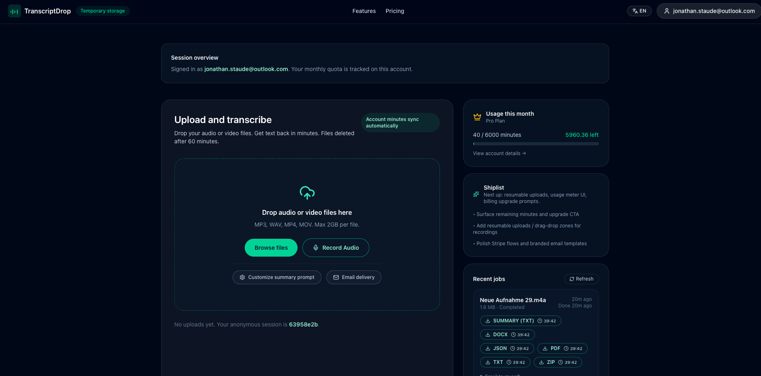761x376 pixels.
Task: Click the 40 / 6000 minutes text
Action: point(497,135)
